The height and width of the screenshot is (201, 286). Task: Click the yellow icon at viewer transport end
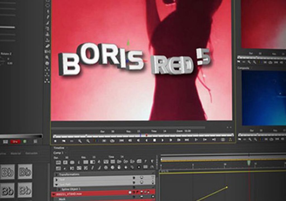[230, 140]
